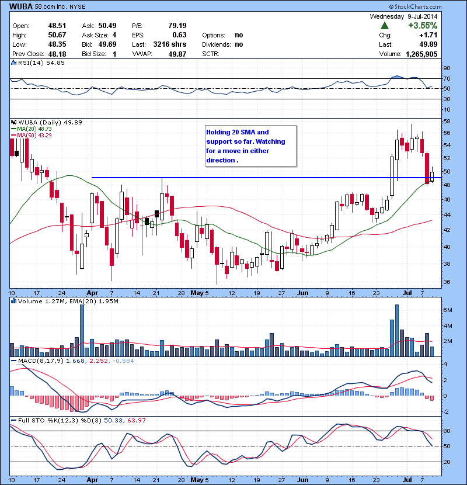Viewport: 467px width, 485px height.
Task: Click the Dividends no field
Action: tap(222, 44)
